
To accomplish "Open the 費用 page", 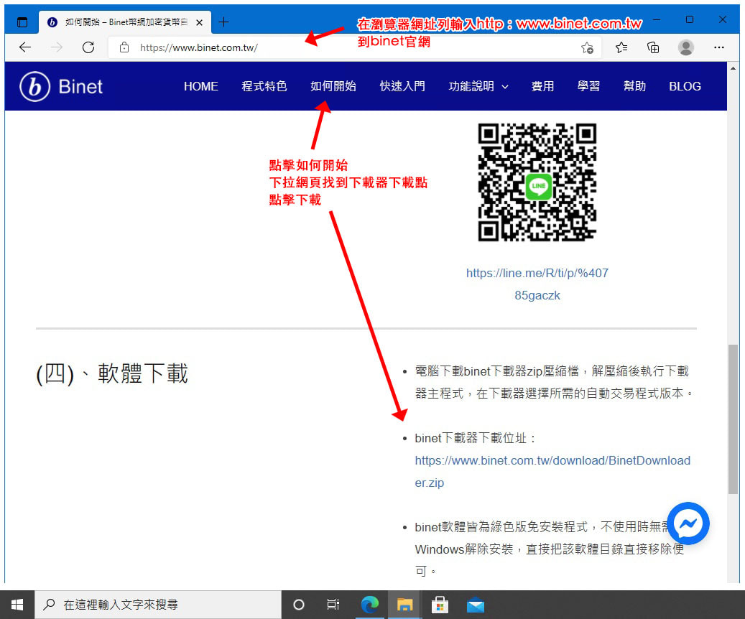I will pyautogui.click(x=542, y=86).
